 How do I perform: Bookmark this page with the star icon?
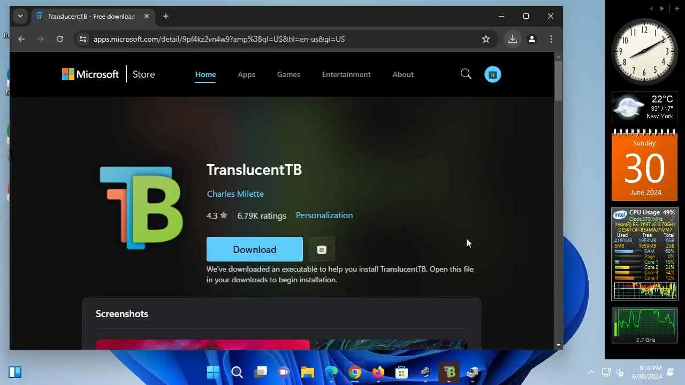(x=486, y=39)
